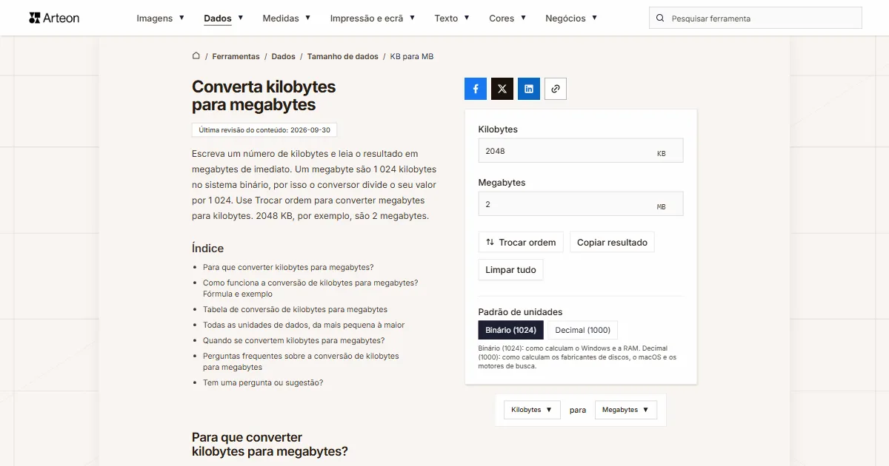Expand the Medidas menu

click(287, 18)
